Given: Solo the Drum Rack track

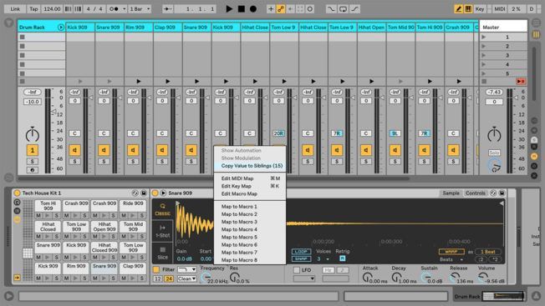Looking at the screenshot, I should (33, 161).
